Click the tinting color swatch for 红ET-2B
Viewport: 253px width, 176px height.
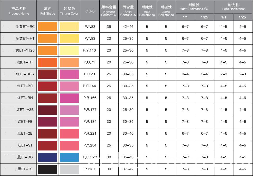tap(69, 134)
